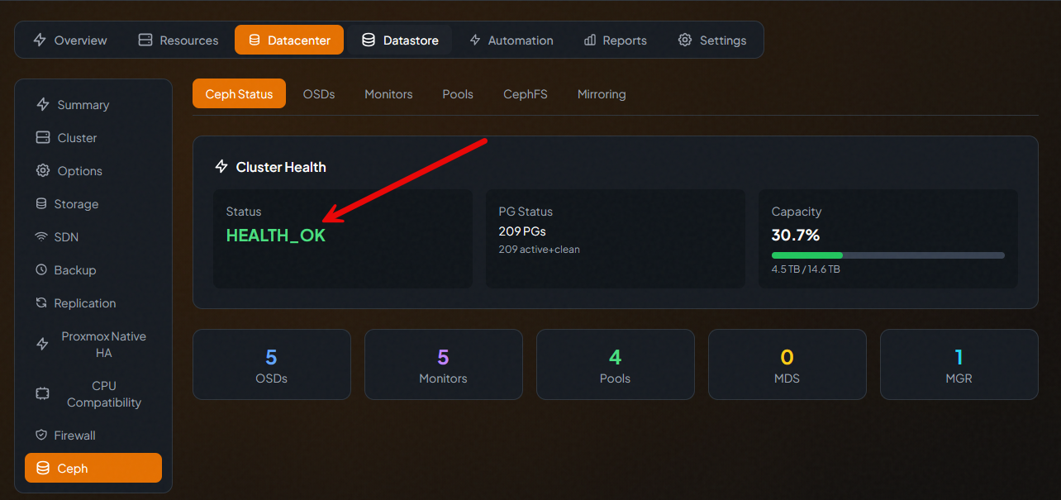The image size is (1061, 500).
Task: Click the 4 Pools summary card
Action: (616, 364)
